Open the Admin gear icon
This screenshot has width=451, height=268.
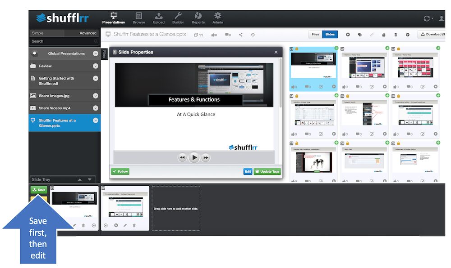click(x=218, y=15)
